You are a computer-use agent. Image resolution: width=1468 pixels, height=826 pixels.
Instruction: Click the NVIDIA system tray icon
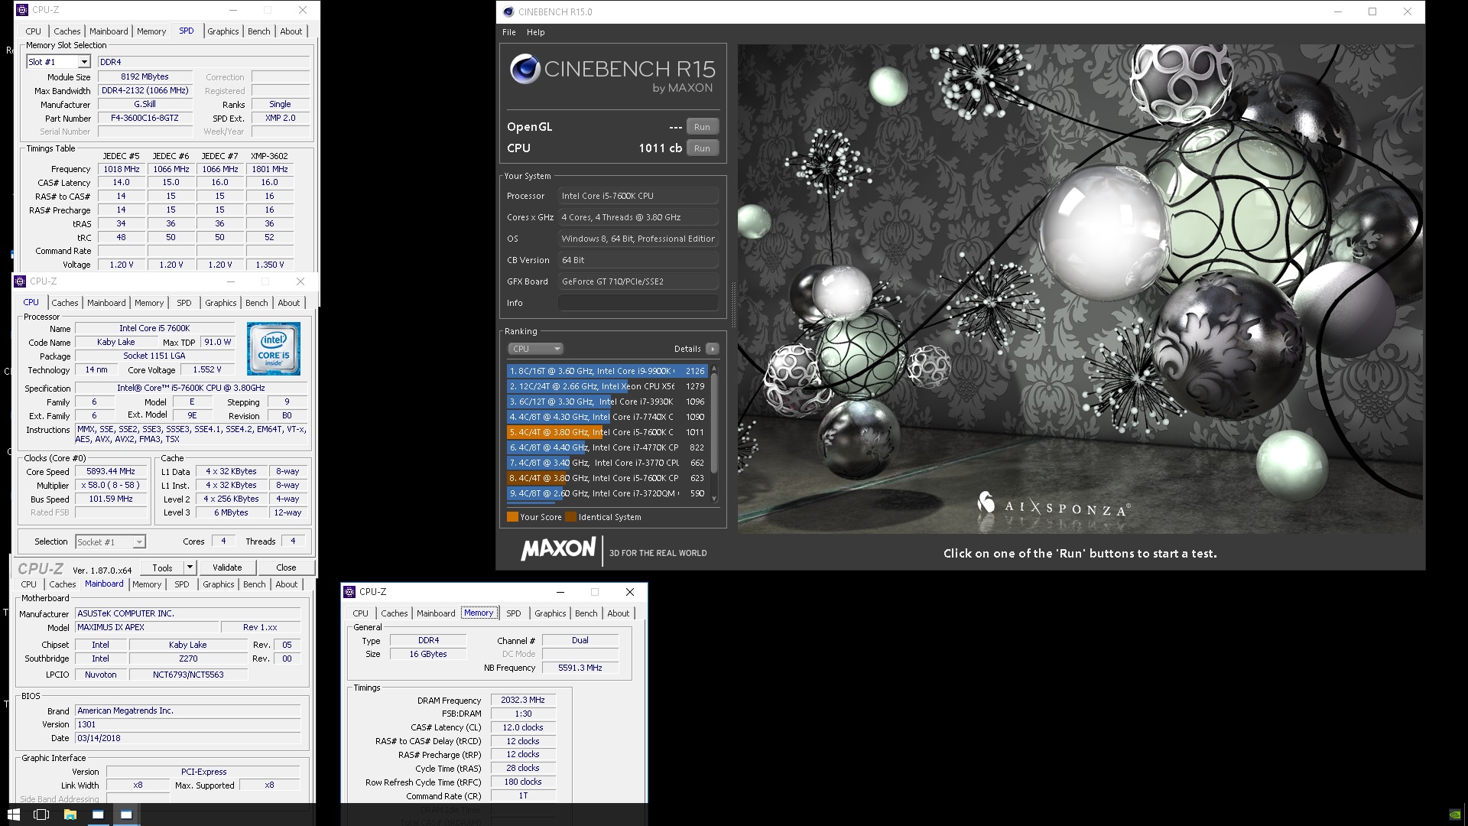pyautogui.click(x=1455, y=815)
